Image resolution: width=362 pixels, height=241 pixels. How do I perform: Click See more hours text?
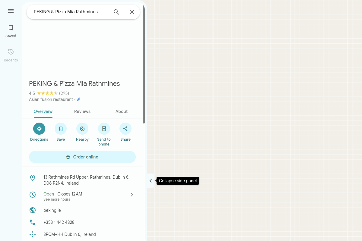[57, 199]
